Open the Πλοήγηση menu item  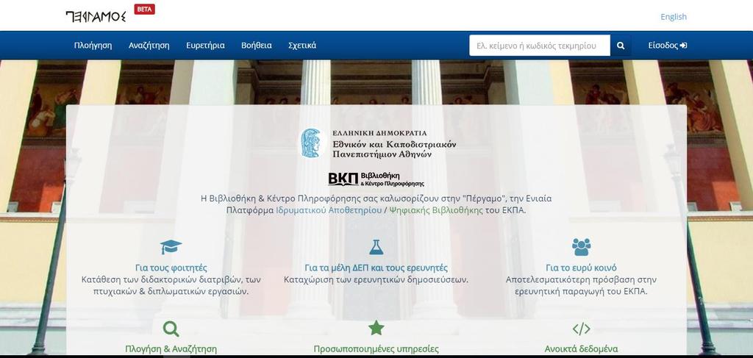93,46
